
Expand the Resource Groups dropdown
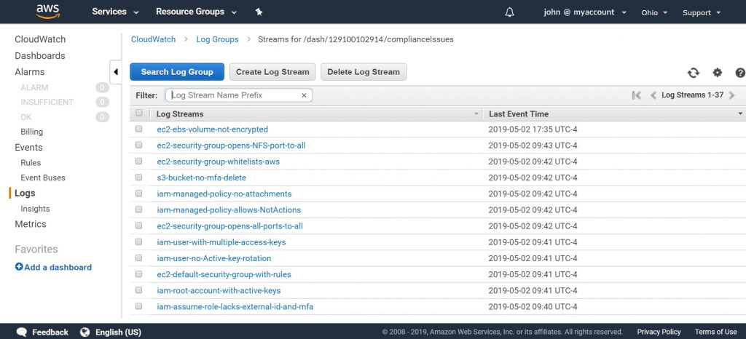tap(196, 12)
